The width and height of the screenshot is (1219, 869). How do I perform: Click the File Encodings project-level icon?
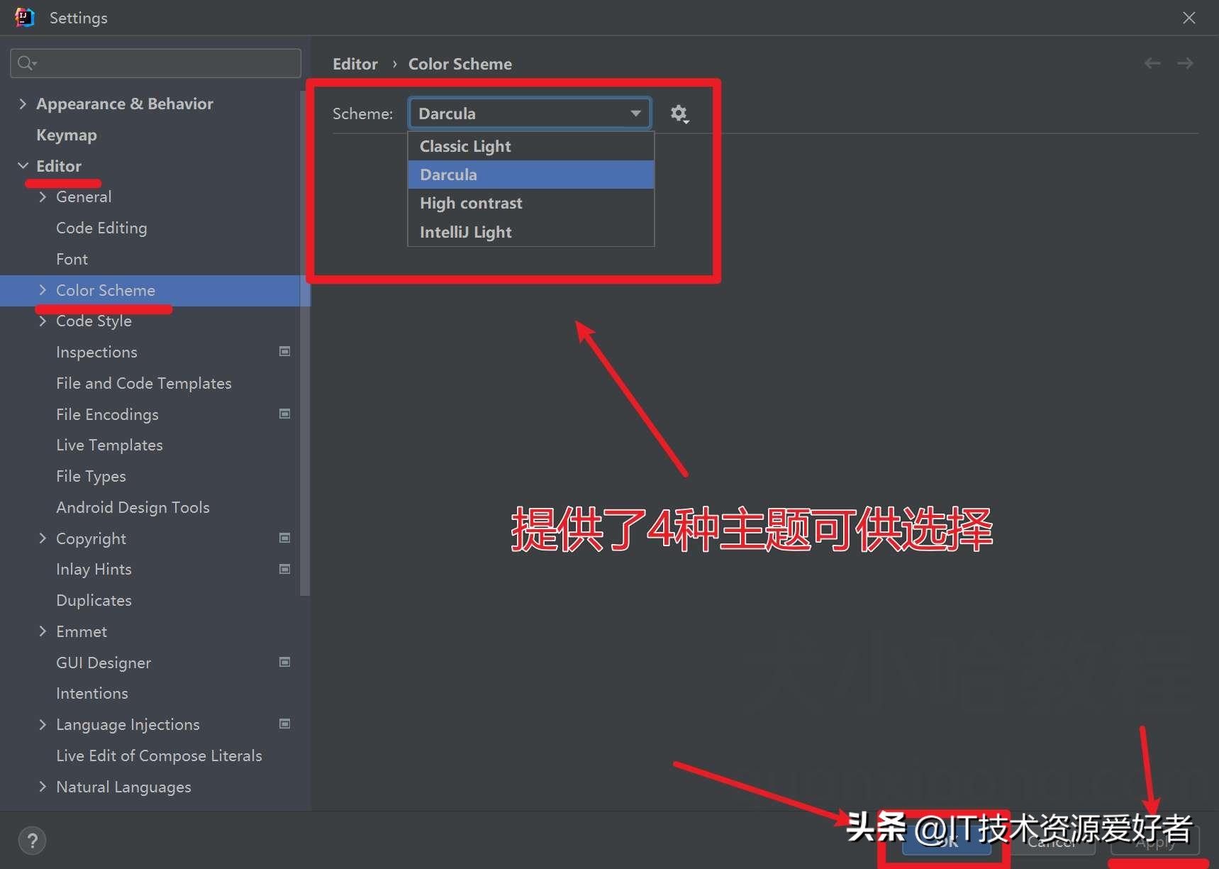(285, 414)
